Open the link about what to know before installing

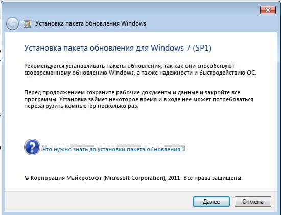click(x=113, y=149)
